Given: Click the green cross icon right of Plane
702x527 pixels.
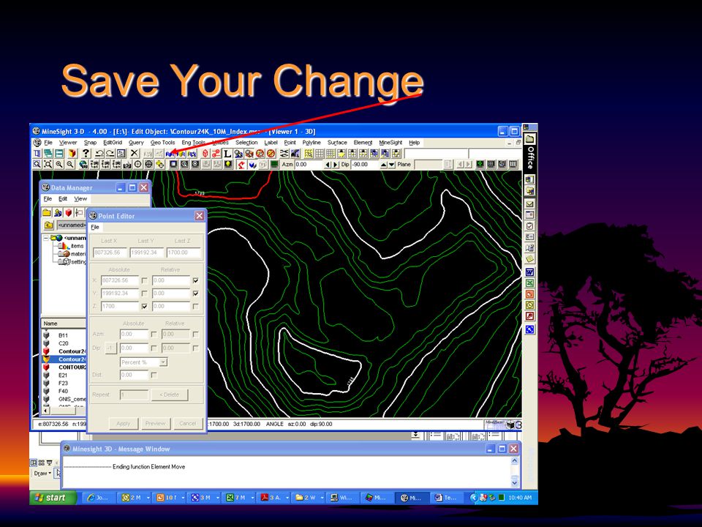Looking at the screenshot, I should 480,164.
